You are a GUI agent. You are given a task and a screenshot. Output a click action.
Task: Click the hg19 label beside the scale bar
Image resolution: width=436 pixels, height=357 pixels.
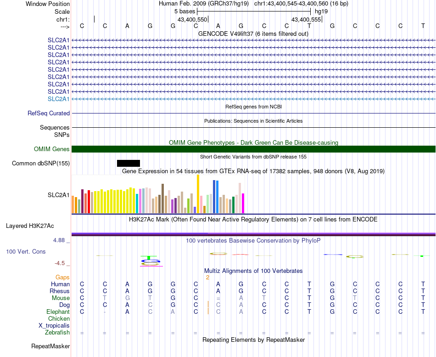321,11
